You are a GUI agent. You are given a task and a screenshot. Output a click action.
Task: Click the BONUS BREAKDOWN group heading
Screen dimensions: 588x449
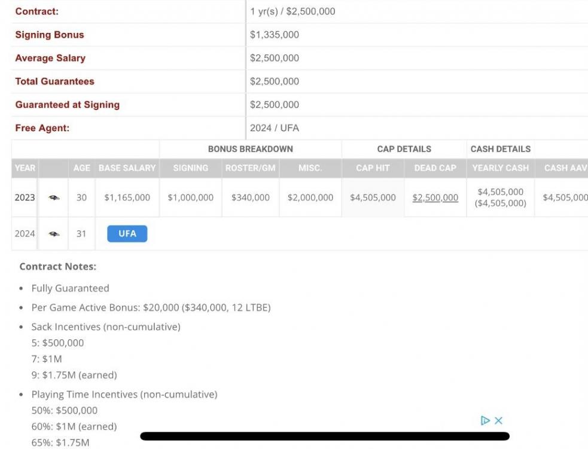[250, 149]
